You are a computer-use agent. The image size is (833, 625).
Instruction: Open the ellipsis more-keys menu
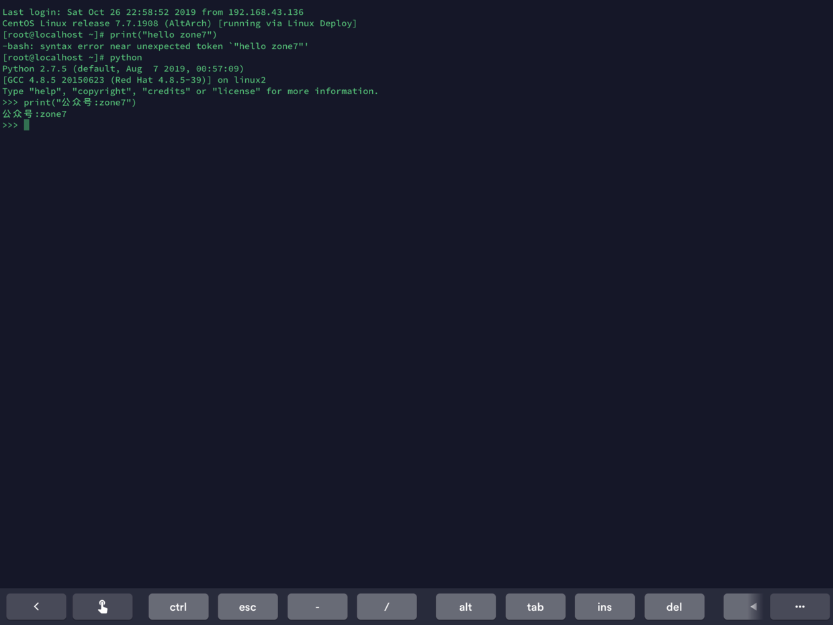pos(799,606)
